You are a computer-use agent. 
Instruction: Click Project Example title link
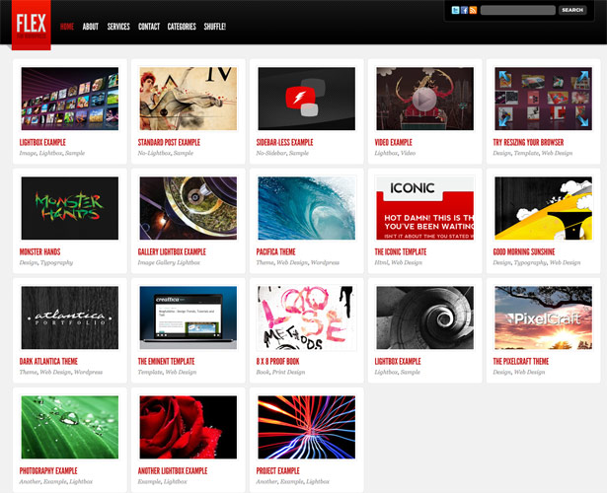[278, 470]
